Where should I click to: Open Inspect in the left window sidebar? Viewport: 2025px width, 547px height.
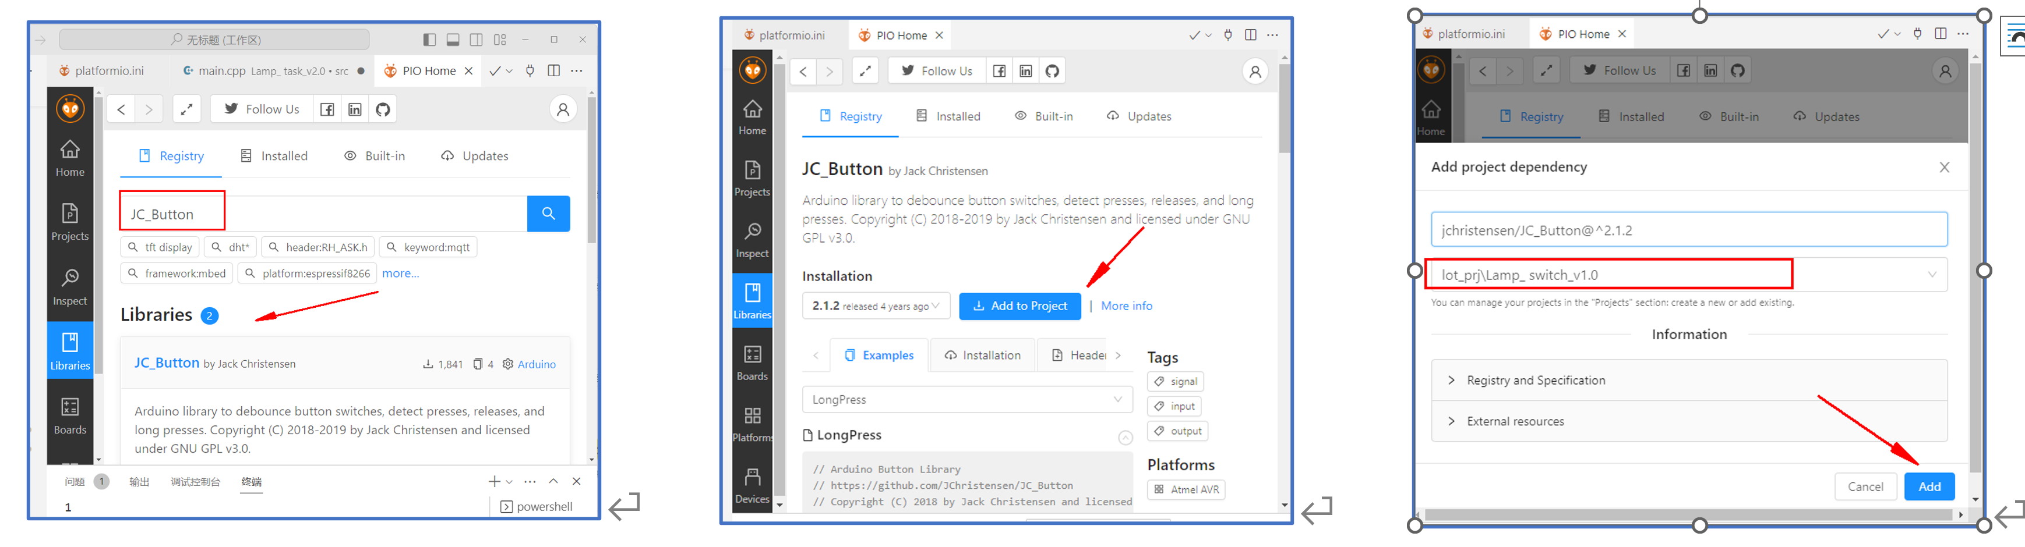[x=70, y=286]
